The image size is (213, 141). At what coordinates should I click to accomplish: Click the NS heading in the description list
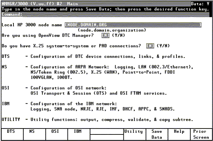pyautogui.click(x=4, y=67)
